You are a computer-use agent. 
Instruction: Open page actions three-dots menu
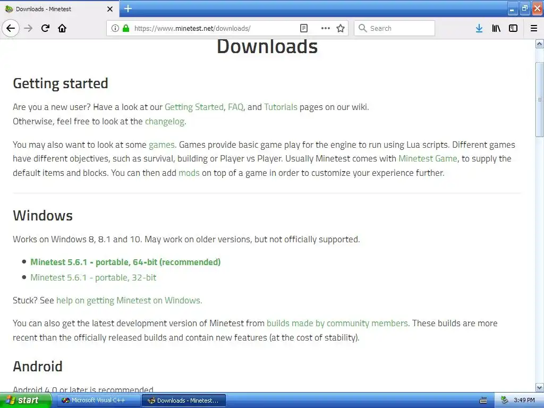326,28
